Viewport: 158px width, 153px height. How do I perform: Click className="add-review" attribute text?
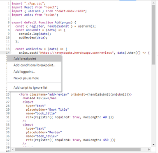(x=49, y=94)
